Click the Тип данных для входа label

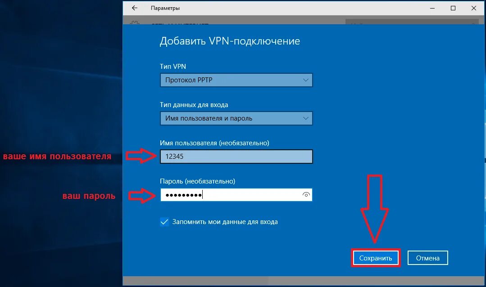pos(194,105)
